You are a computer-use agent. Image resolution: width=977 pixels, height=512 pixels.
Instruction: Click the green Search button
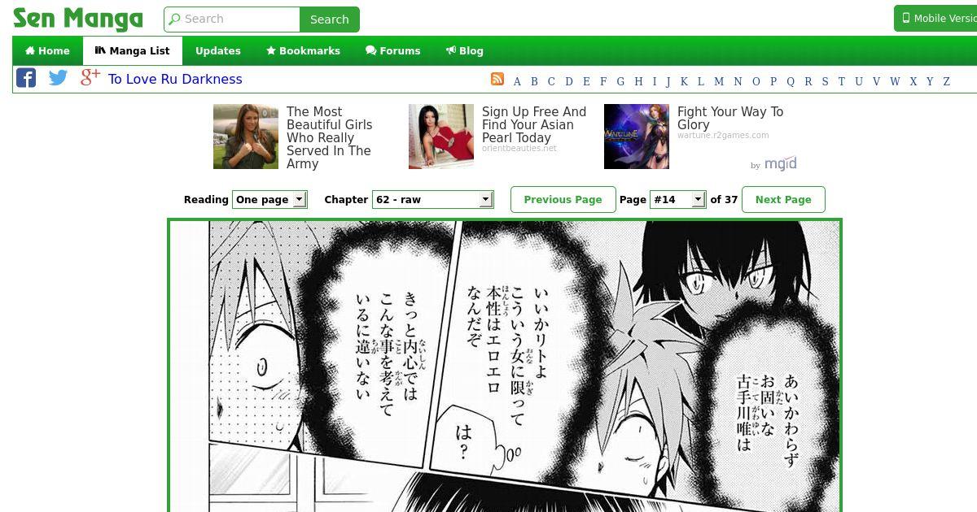330,20
